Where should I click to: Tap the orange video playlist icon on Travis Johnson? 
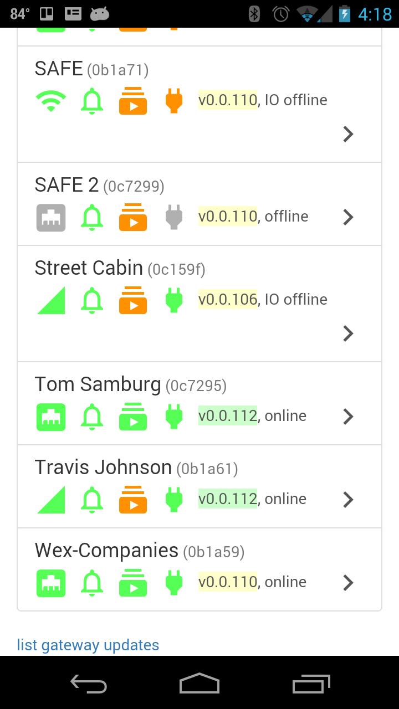pyautogui.click(x=133, y=500)
